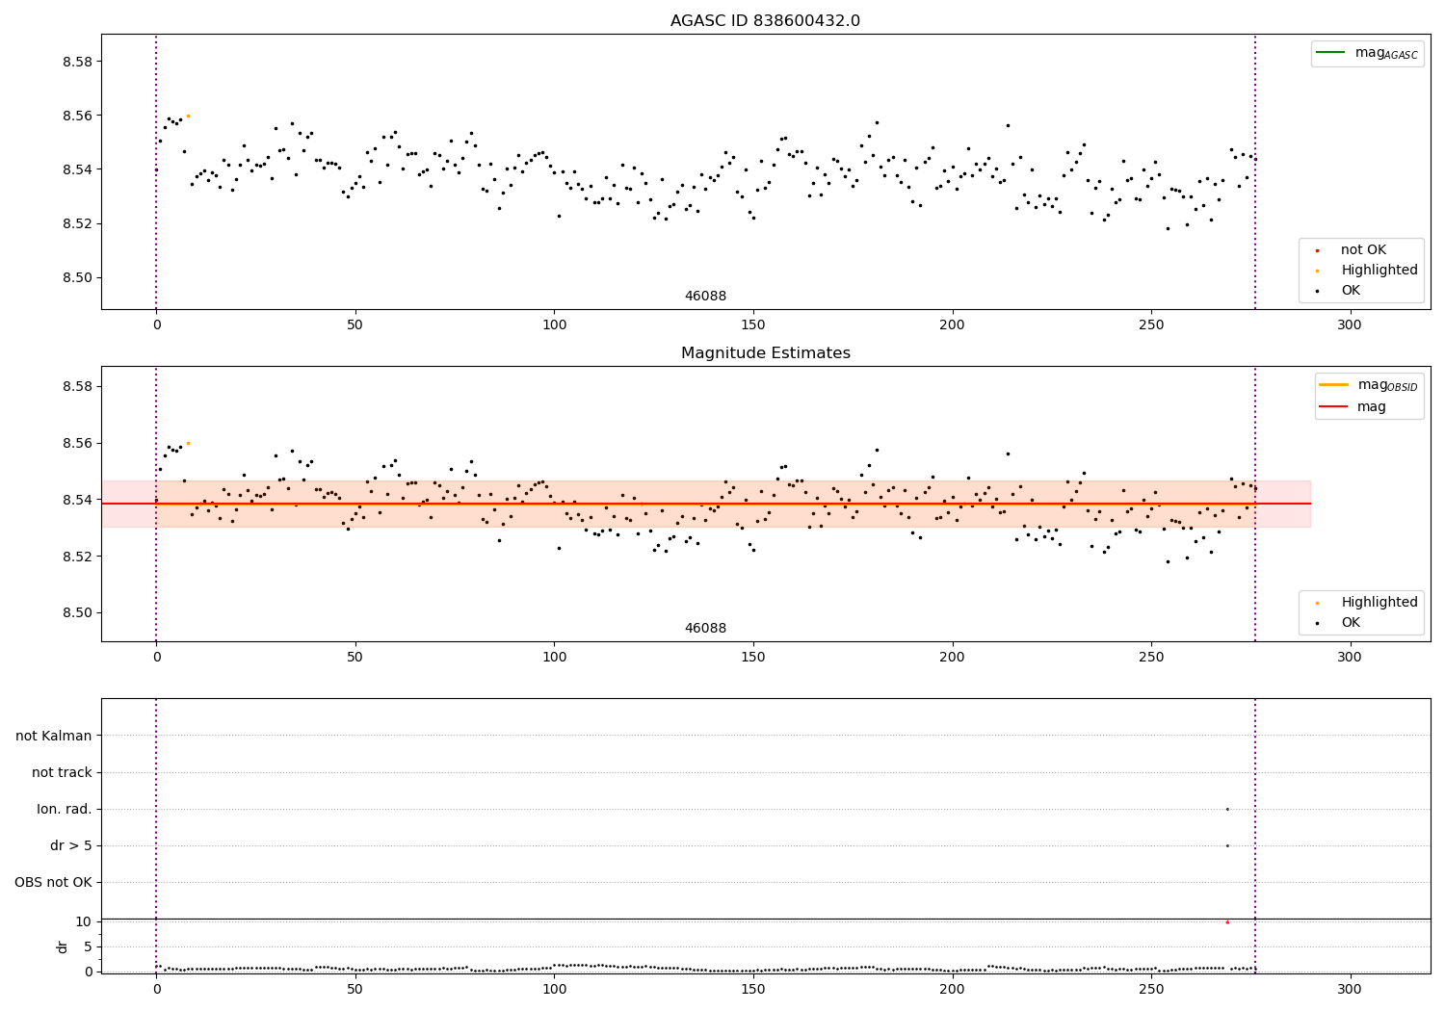1445x1011 pixels.
Task: Click the 'dr > 5' flagged point
Action: pos(1227,845)
